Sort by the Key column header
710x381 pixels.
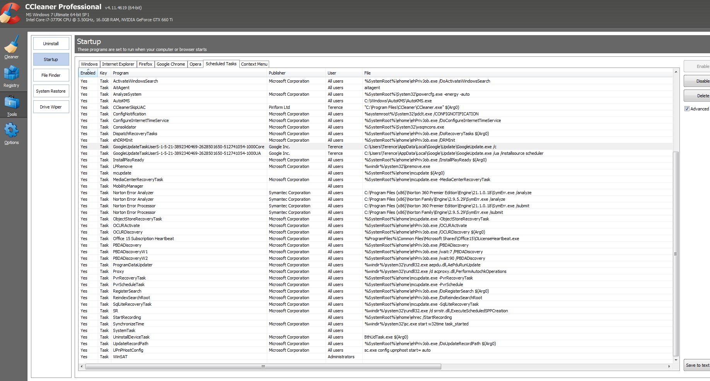click(104, 73)
